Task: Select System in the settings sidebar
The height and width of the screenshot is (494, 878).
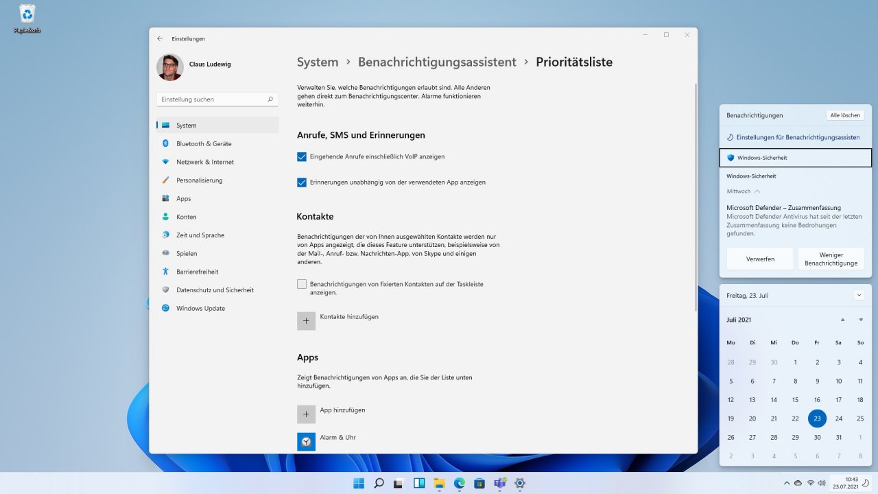Action: pos(217,126)
